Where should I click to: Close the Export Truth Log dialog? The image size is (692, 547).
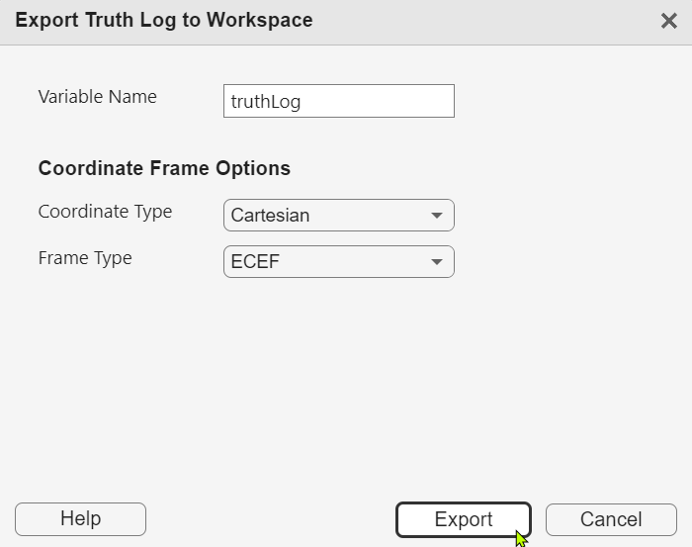pos(668,21)
